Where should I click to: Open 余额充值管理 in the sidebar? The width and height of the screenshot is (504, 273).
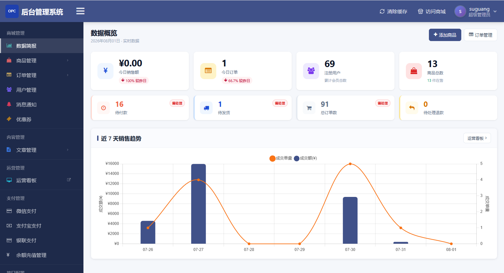point(42,255)
